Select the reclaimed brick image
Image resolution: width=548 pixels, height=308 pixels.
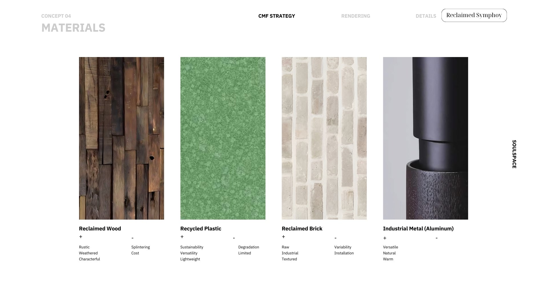(x=324, y=138)
